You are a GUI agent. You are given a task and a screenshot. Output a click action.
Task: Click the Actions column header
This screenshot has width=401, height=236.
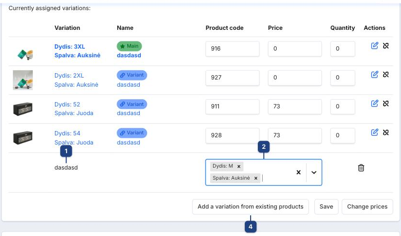[x=374, y=28]
